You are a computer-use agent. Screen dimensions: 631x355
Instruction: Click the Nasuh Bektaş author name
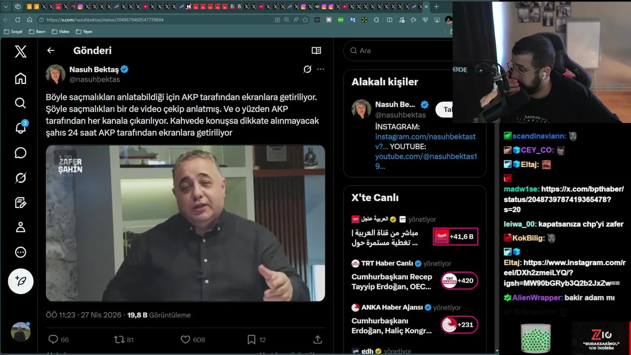tap(94, 70)
